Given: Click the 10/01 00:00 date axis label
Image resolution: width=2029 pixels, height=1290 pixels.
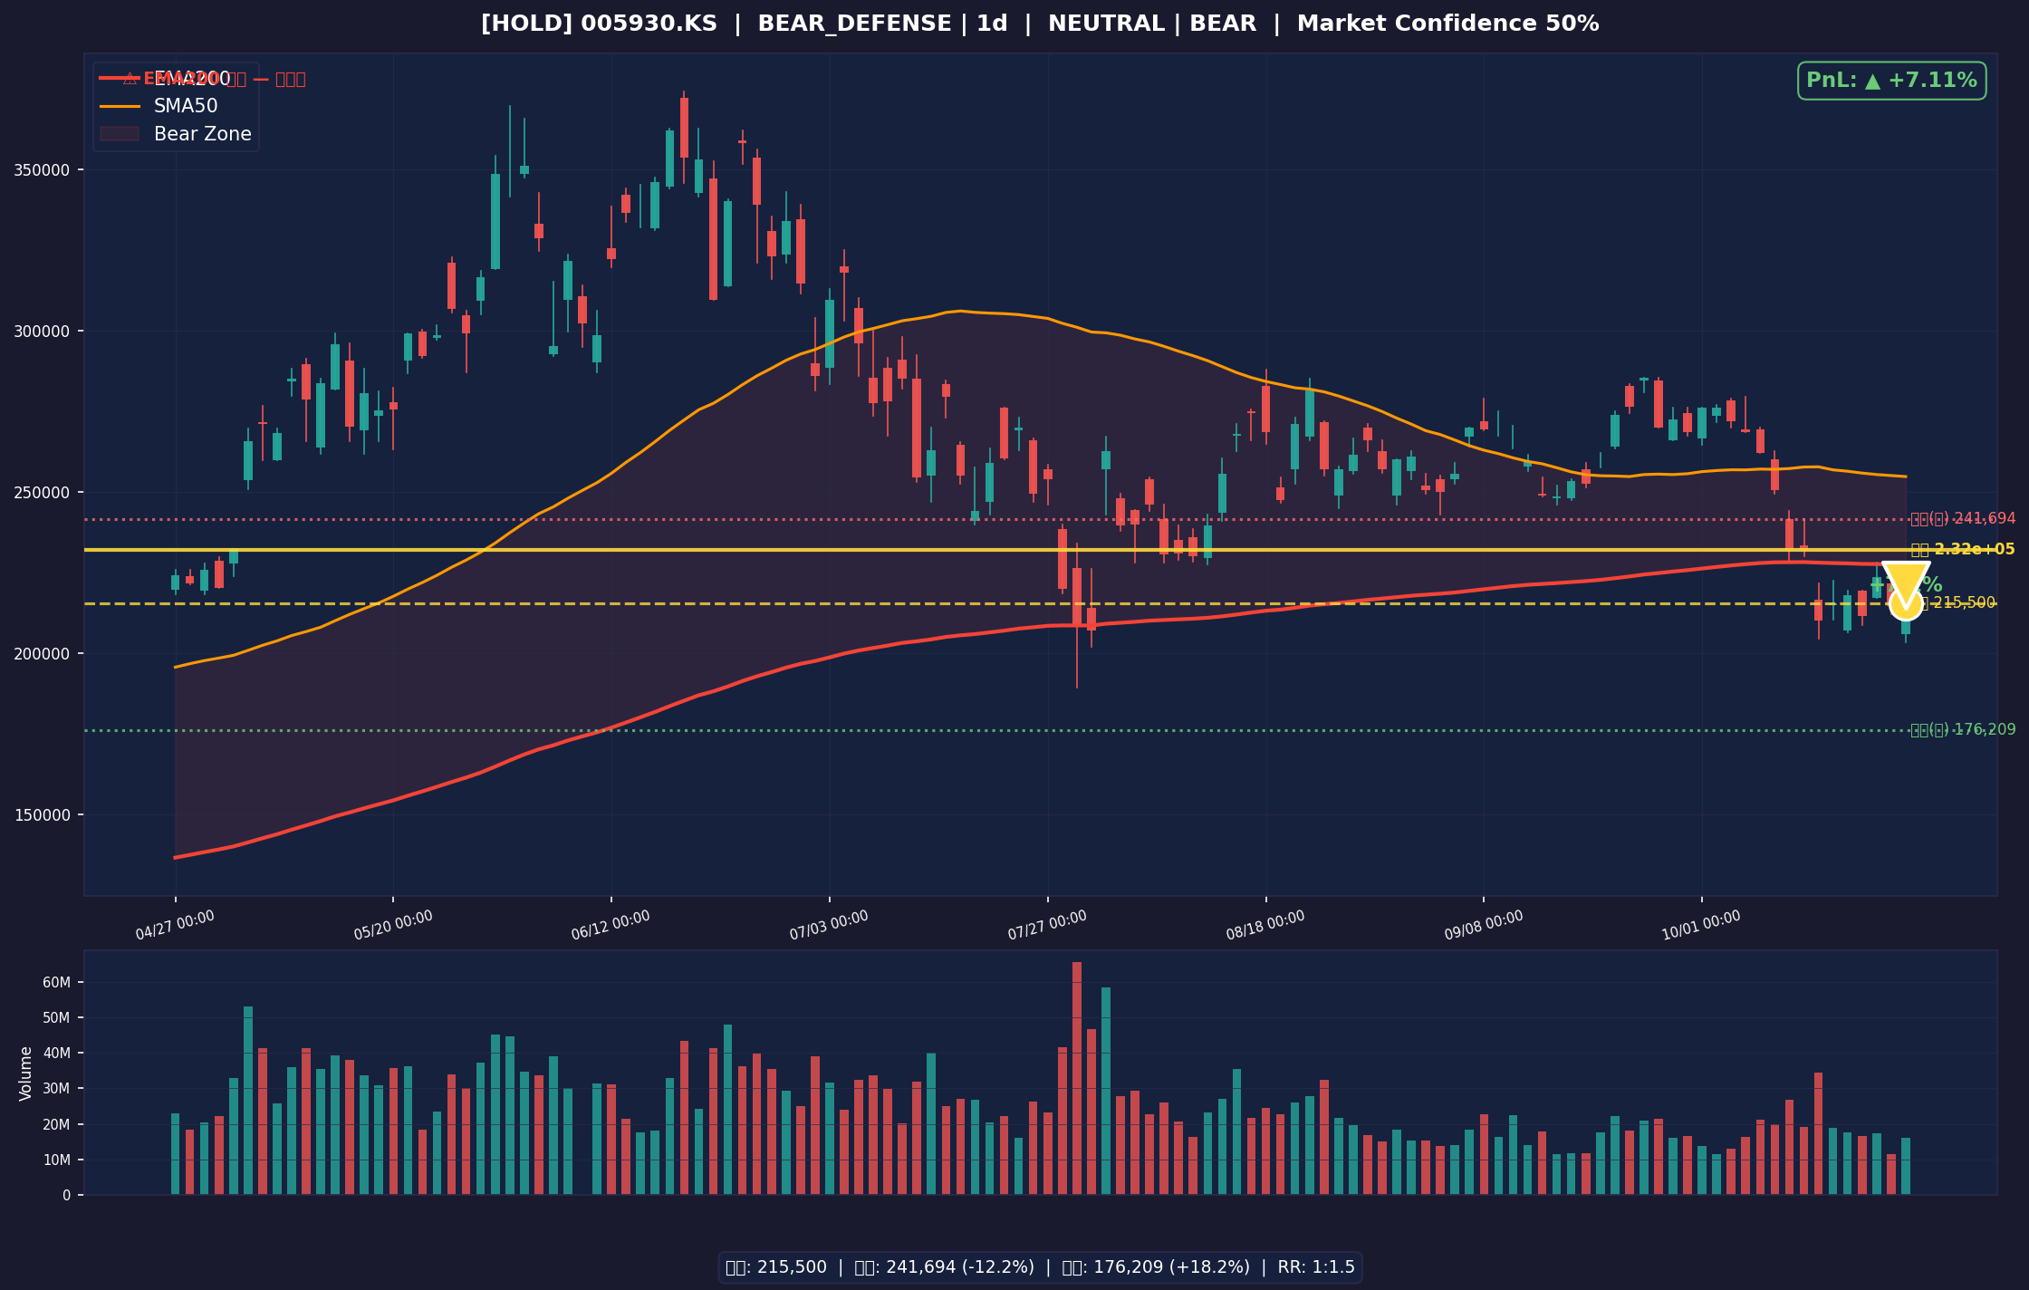Looking at the screenshot, I should click(x=1701, y=926).
